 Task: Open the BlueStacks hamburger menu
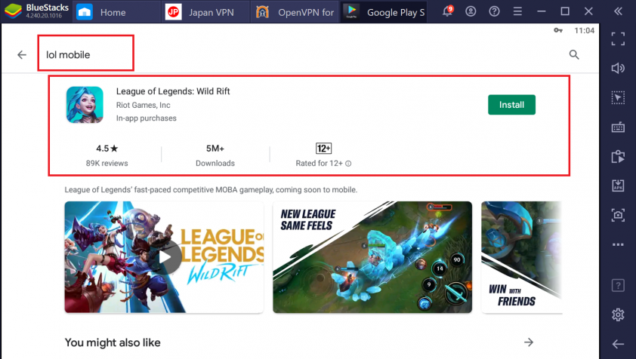click(517, 11)
